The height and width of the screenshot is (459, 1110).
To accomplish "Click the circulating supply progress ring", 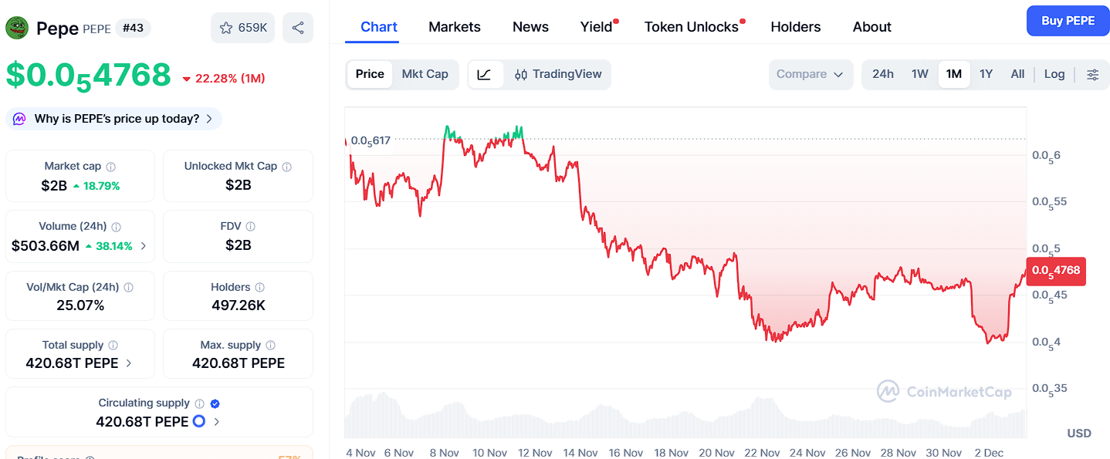I will tap(199, 421).
